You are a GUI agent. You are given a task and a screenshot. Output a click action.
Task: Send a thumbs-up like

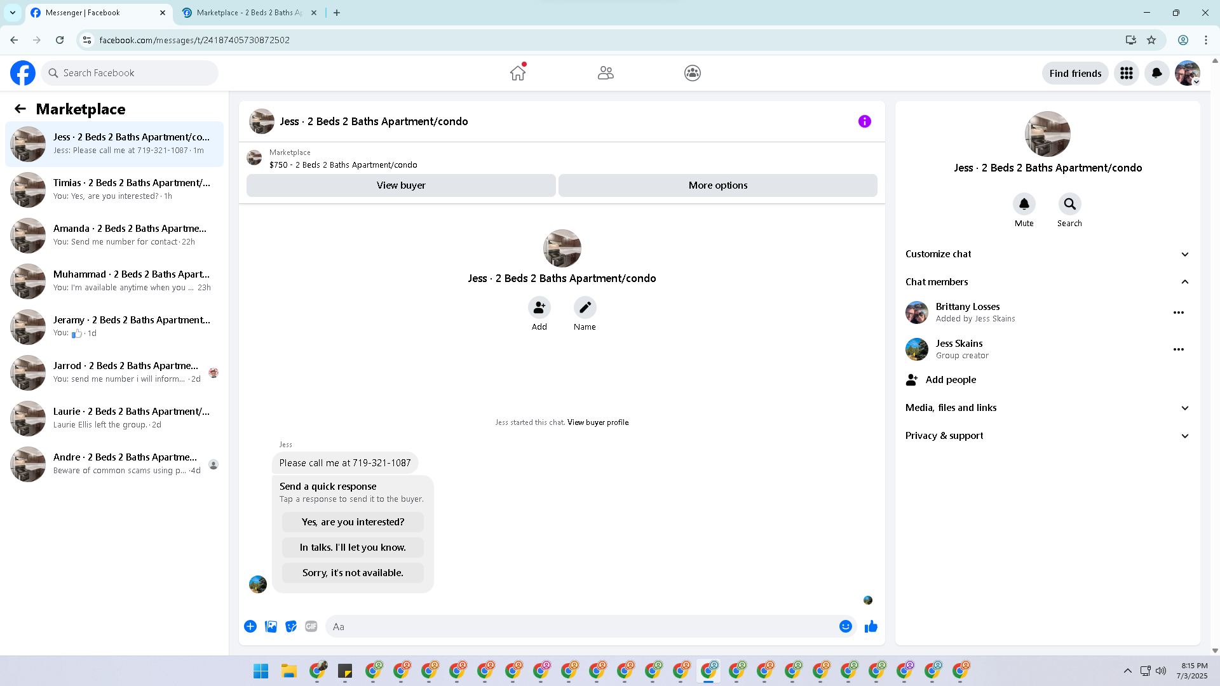tap(871, 626)
